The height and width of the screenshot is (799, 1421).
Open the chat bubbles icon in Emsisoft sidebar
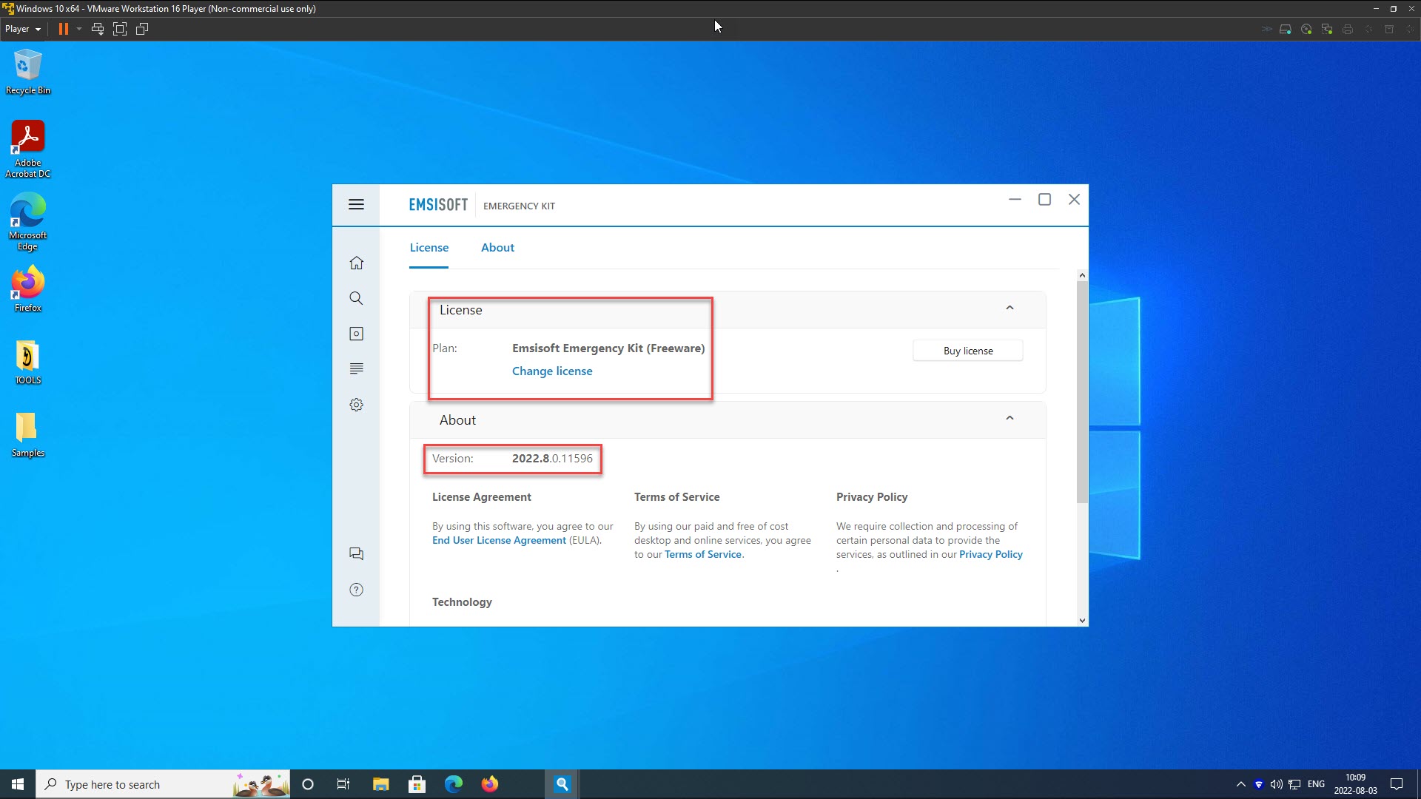coord(356,553)
